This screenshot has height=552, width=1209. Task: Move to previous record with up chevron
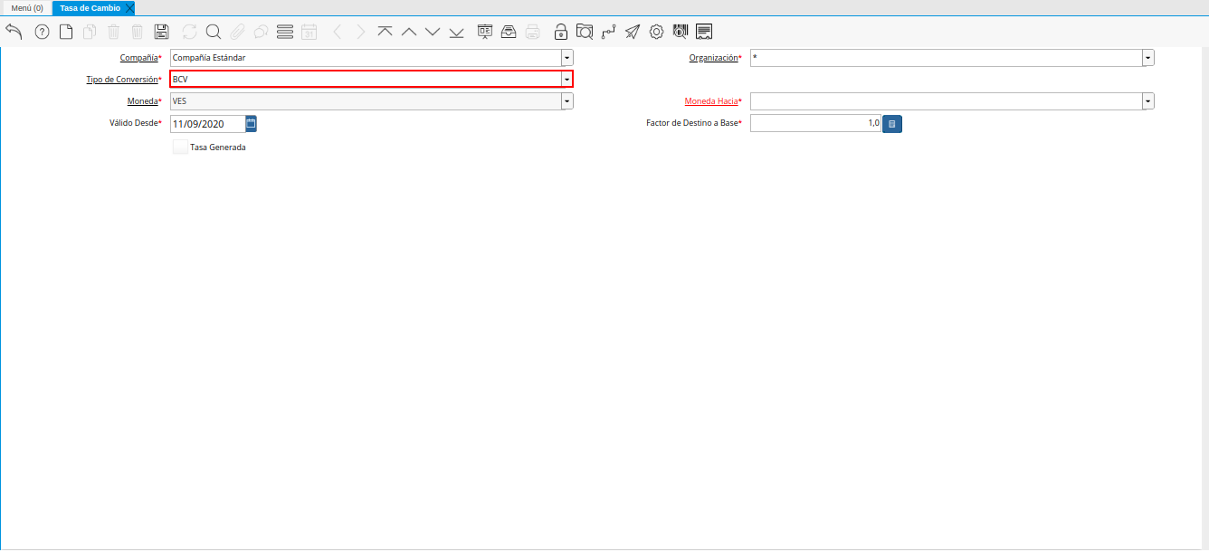(409, 32)
